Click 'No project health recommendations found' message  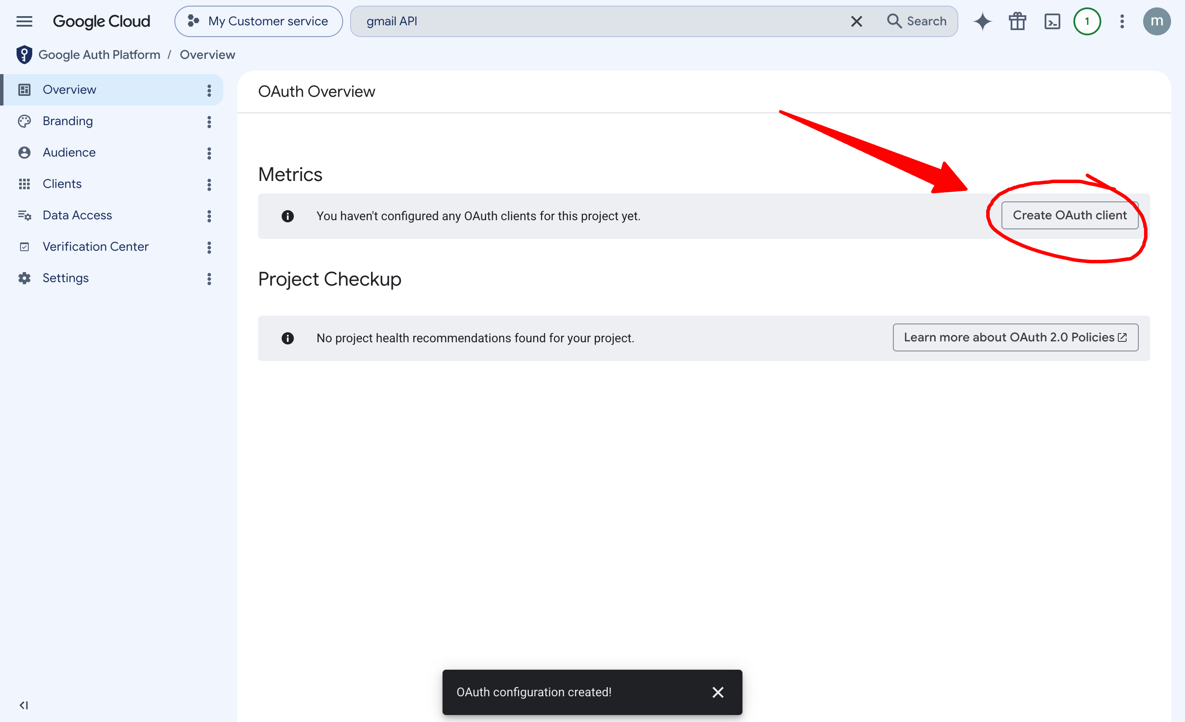(x=475, y=338)
